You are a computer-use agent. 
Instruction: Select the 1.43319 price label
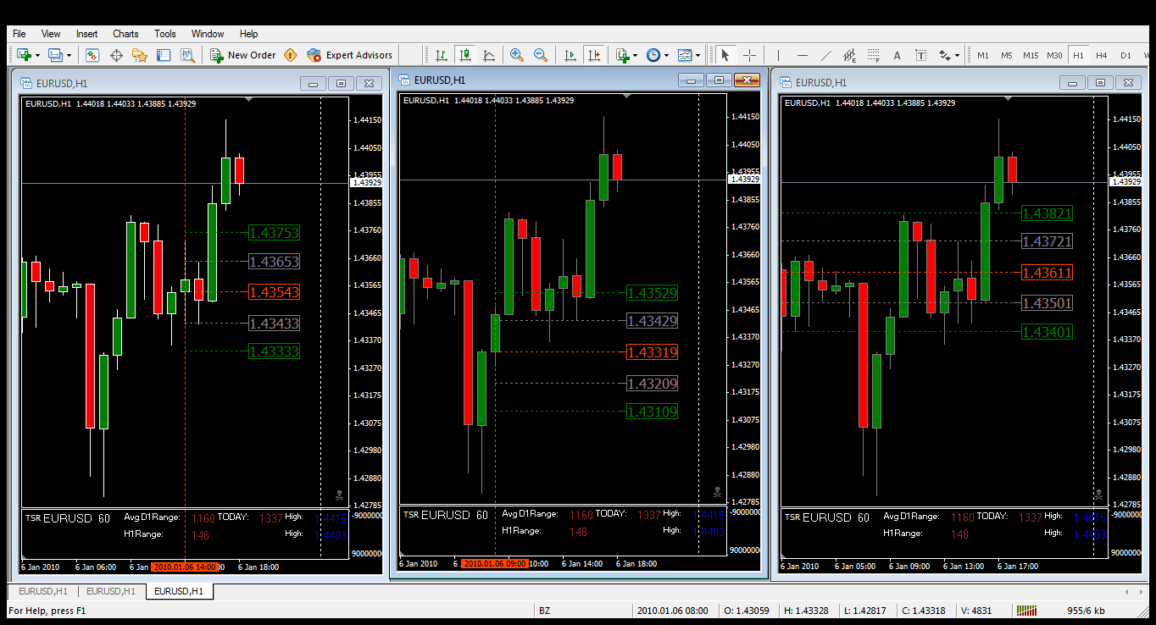[x=652, y=352]
